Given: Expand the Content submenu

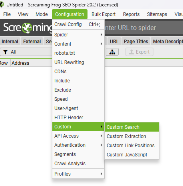Looking at the screenshot, I should pos(78,44).
